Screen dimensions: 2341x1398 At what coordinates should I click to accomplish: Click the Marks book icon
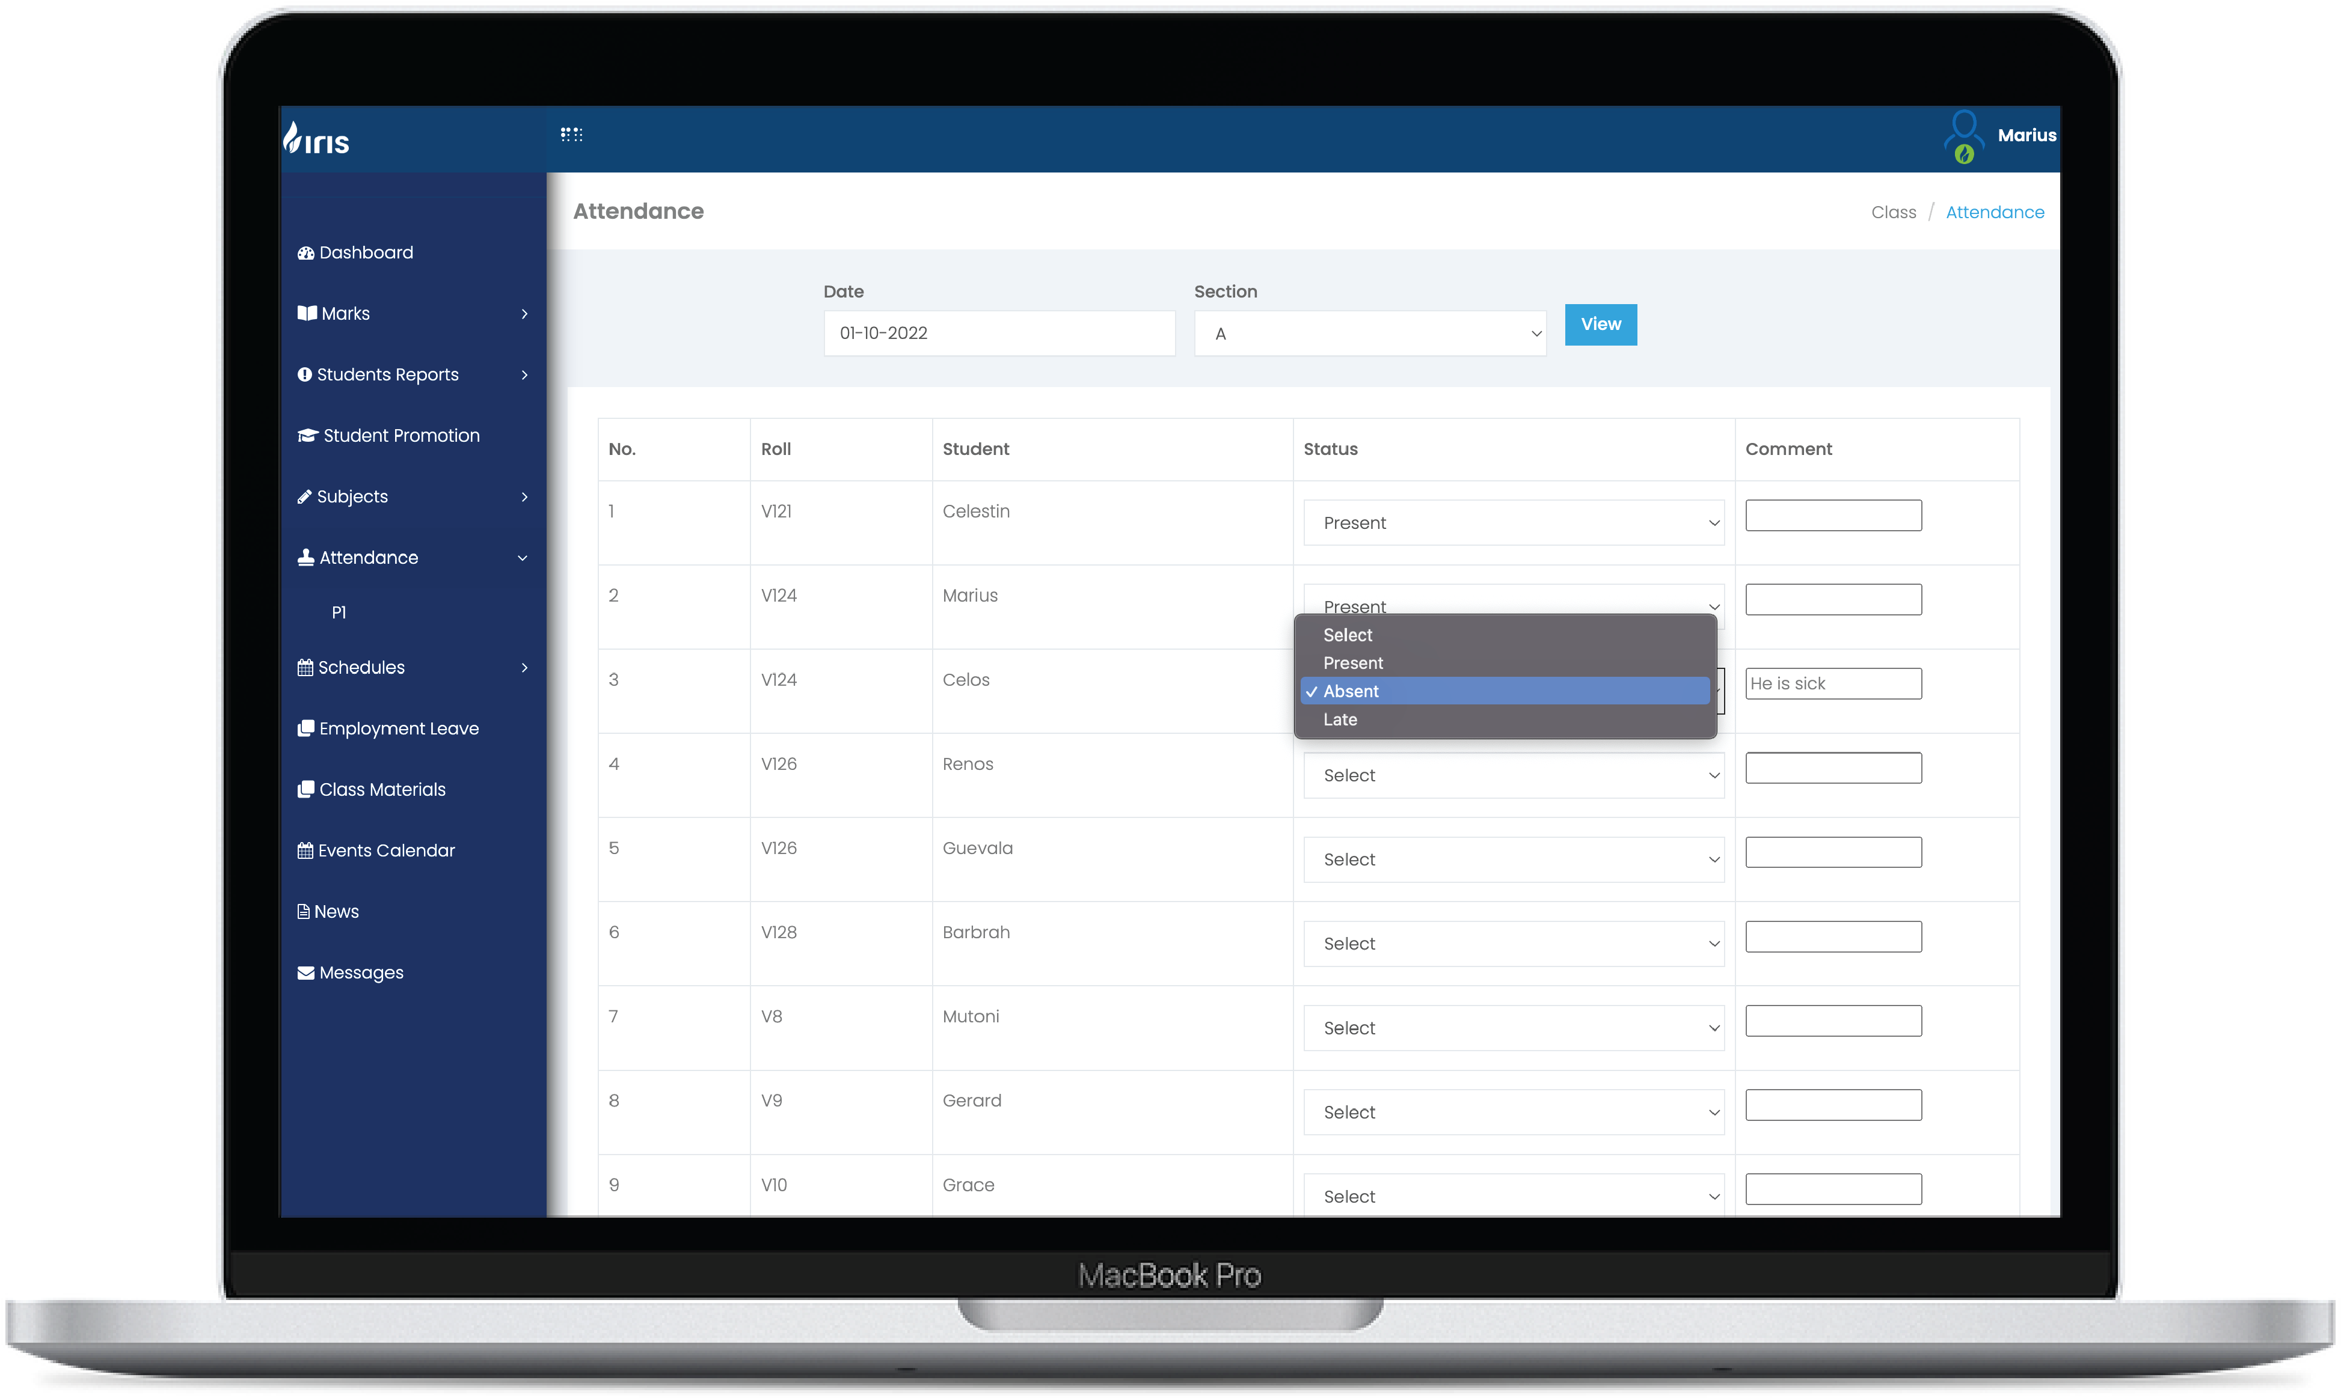pos(307,313)
